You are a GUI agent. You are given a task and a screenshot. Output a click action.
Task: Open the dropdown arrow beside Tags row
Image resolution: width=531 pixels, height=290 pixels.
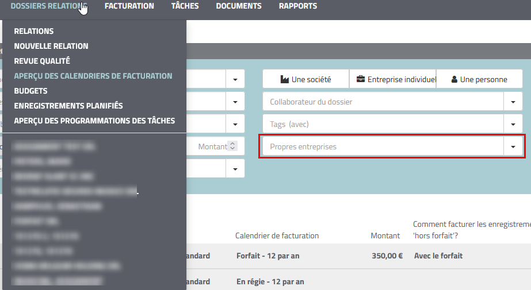pyautogui.click(x=235, y=124)
